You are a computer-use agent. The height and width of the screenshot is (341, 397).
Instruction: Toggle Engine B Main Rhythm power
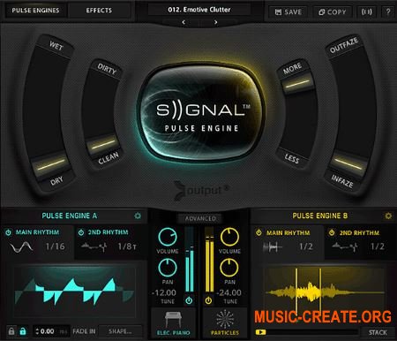coord(258,232)
